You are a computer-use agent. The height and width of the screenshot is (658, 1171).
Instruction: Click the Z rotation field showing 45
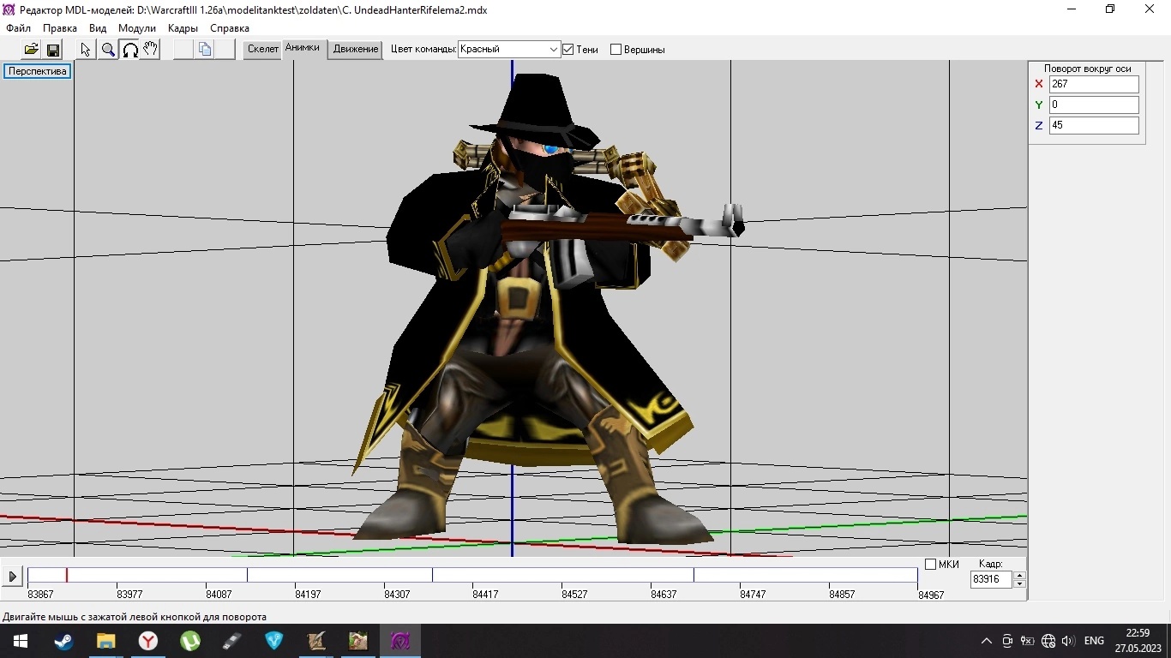1094,125
